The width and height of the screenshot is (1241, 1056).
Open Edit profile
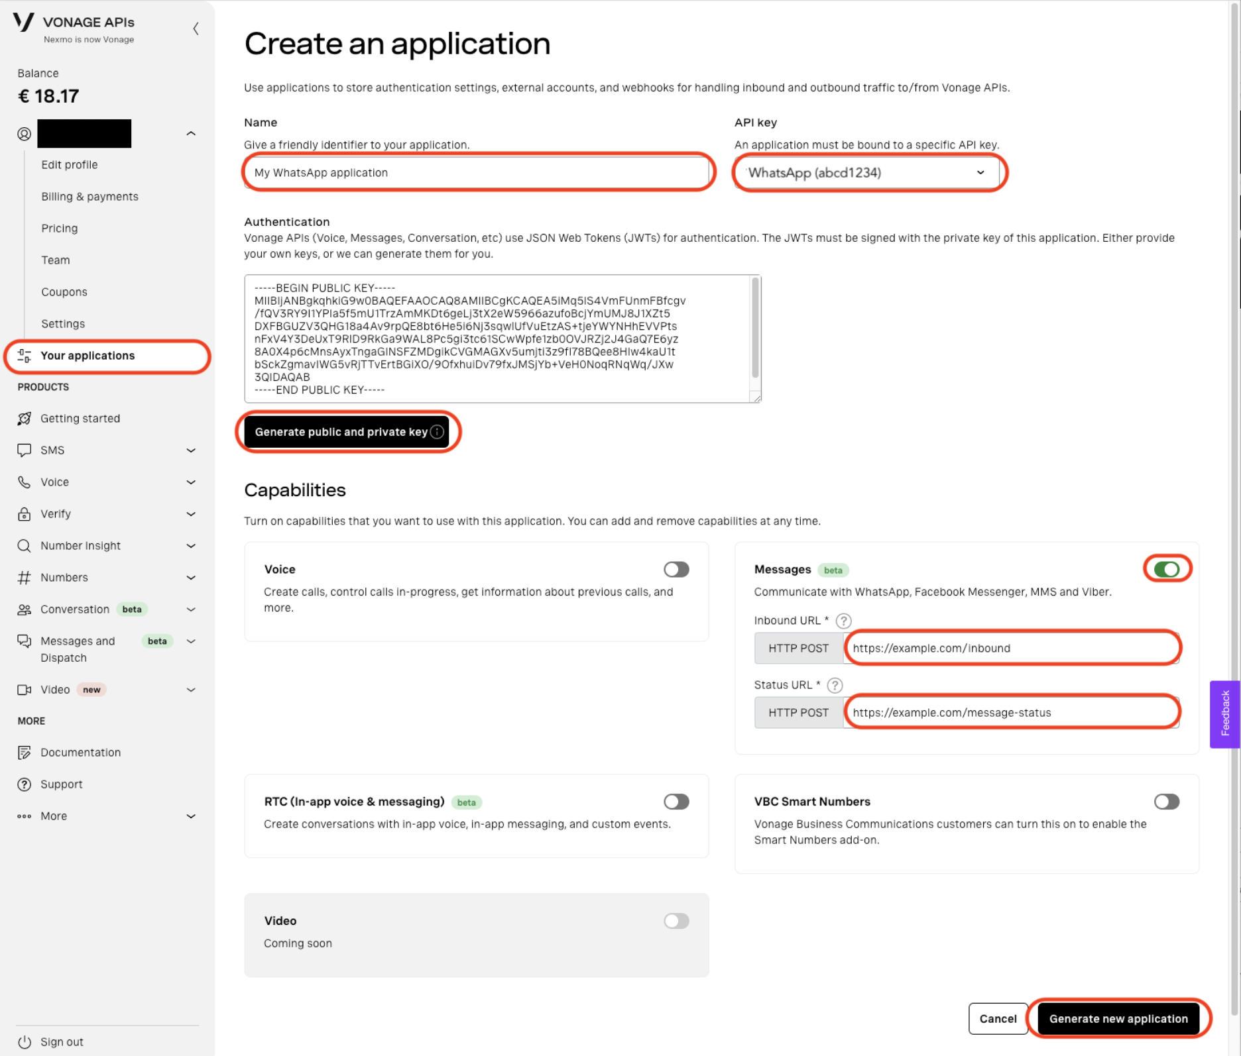coord(70,165)
